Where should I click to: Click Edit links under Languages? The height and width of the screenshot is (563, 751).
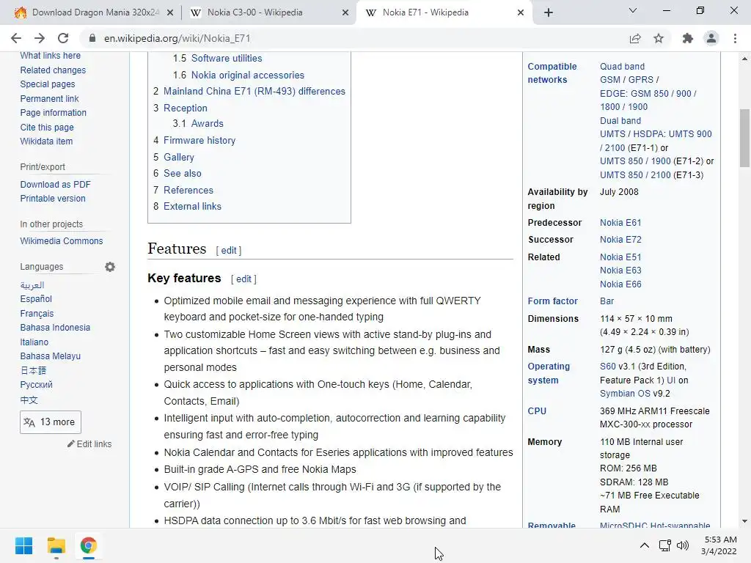tap(89, 444)
